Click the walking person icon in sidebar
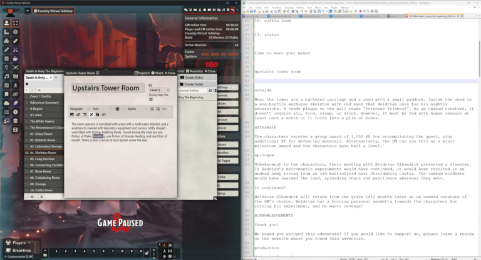The height and width of the screenshot is (260, 481). pyautogui.click(x=15, y=85)
